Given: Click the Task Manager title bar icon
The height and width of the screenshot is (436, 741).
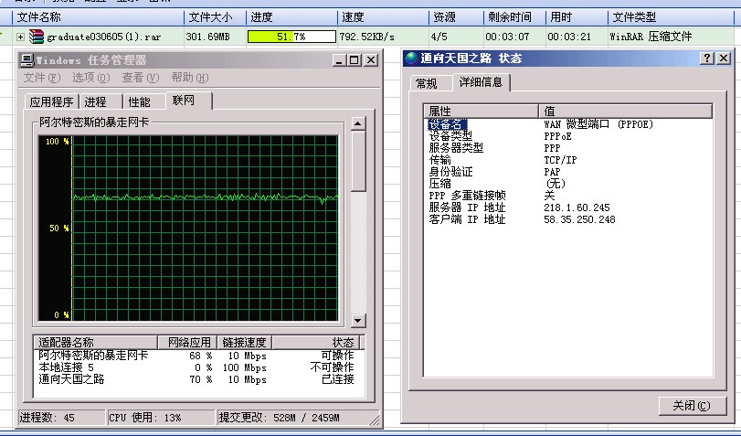Looking at the screenshot, I should 27,60.
